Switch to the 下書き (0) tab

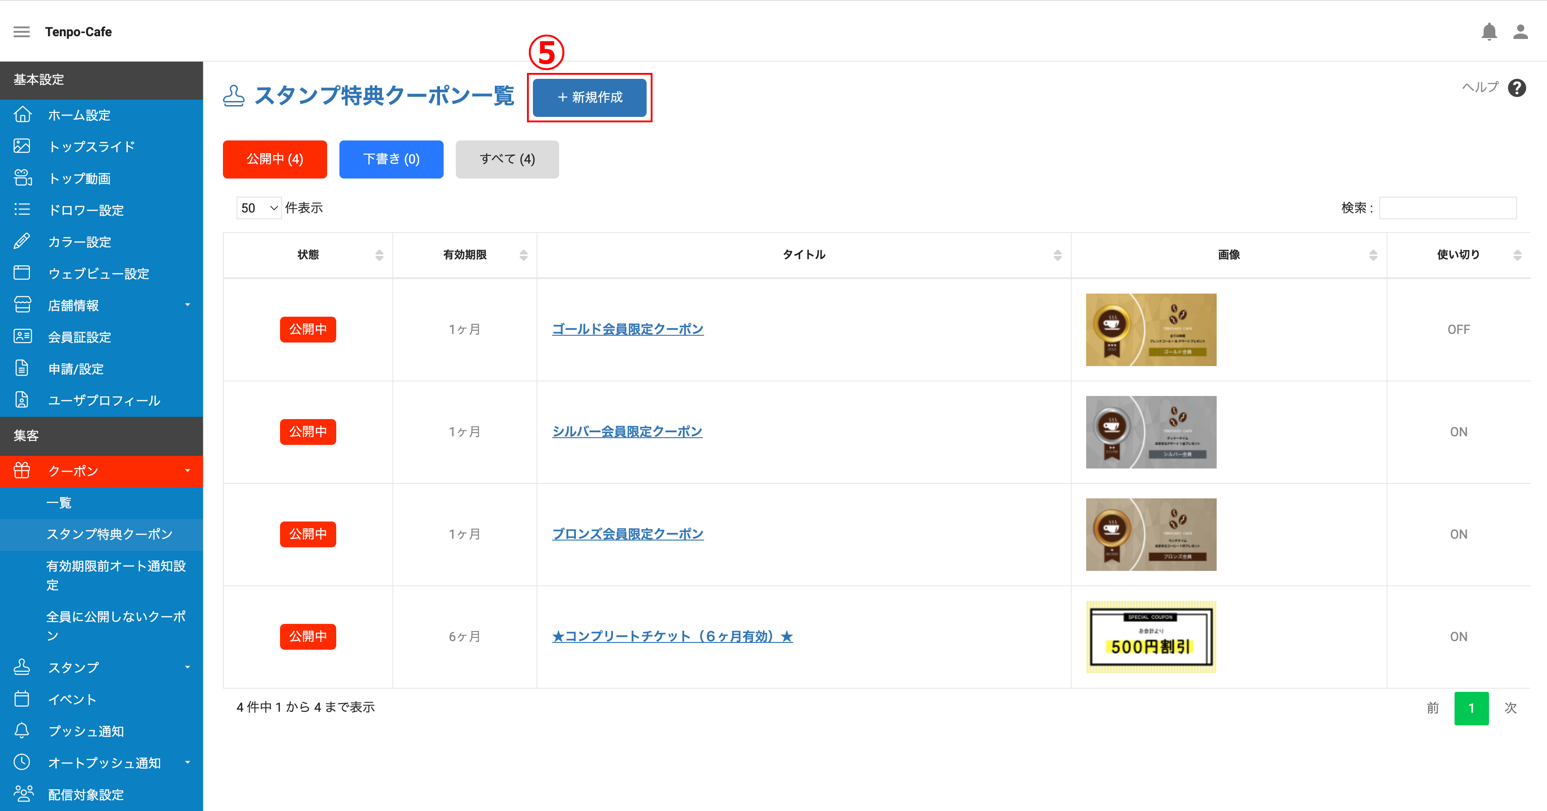coord(391,159)
